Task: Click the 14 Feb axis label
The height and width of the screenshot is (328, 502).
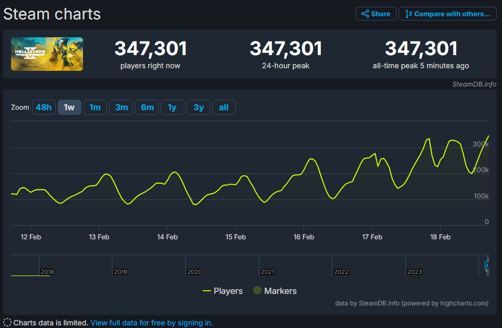Action: (x=167, y=237)
